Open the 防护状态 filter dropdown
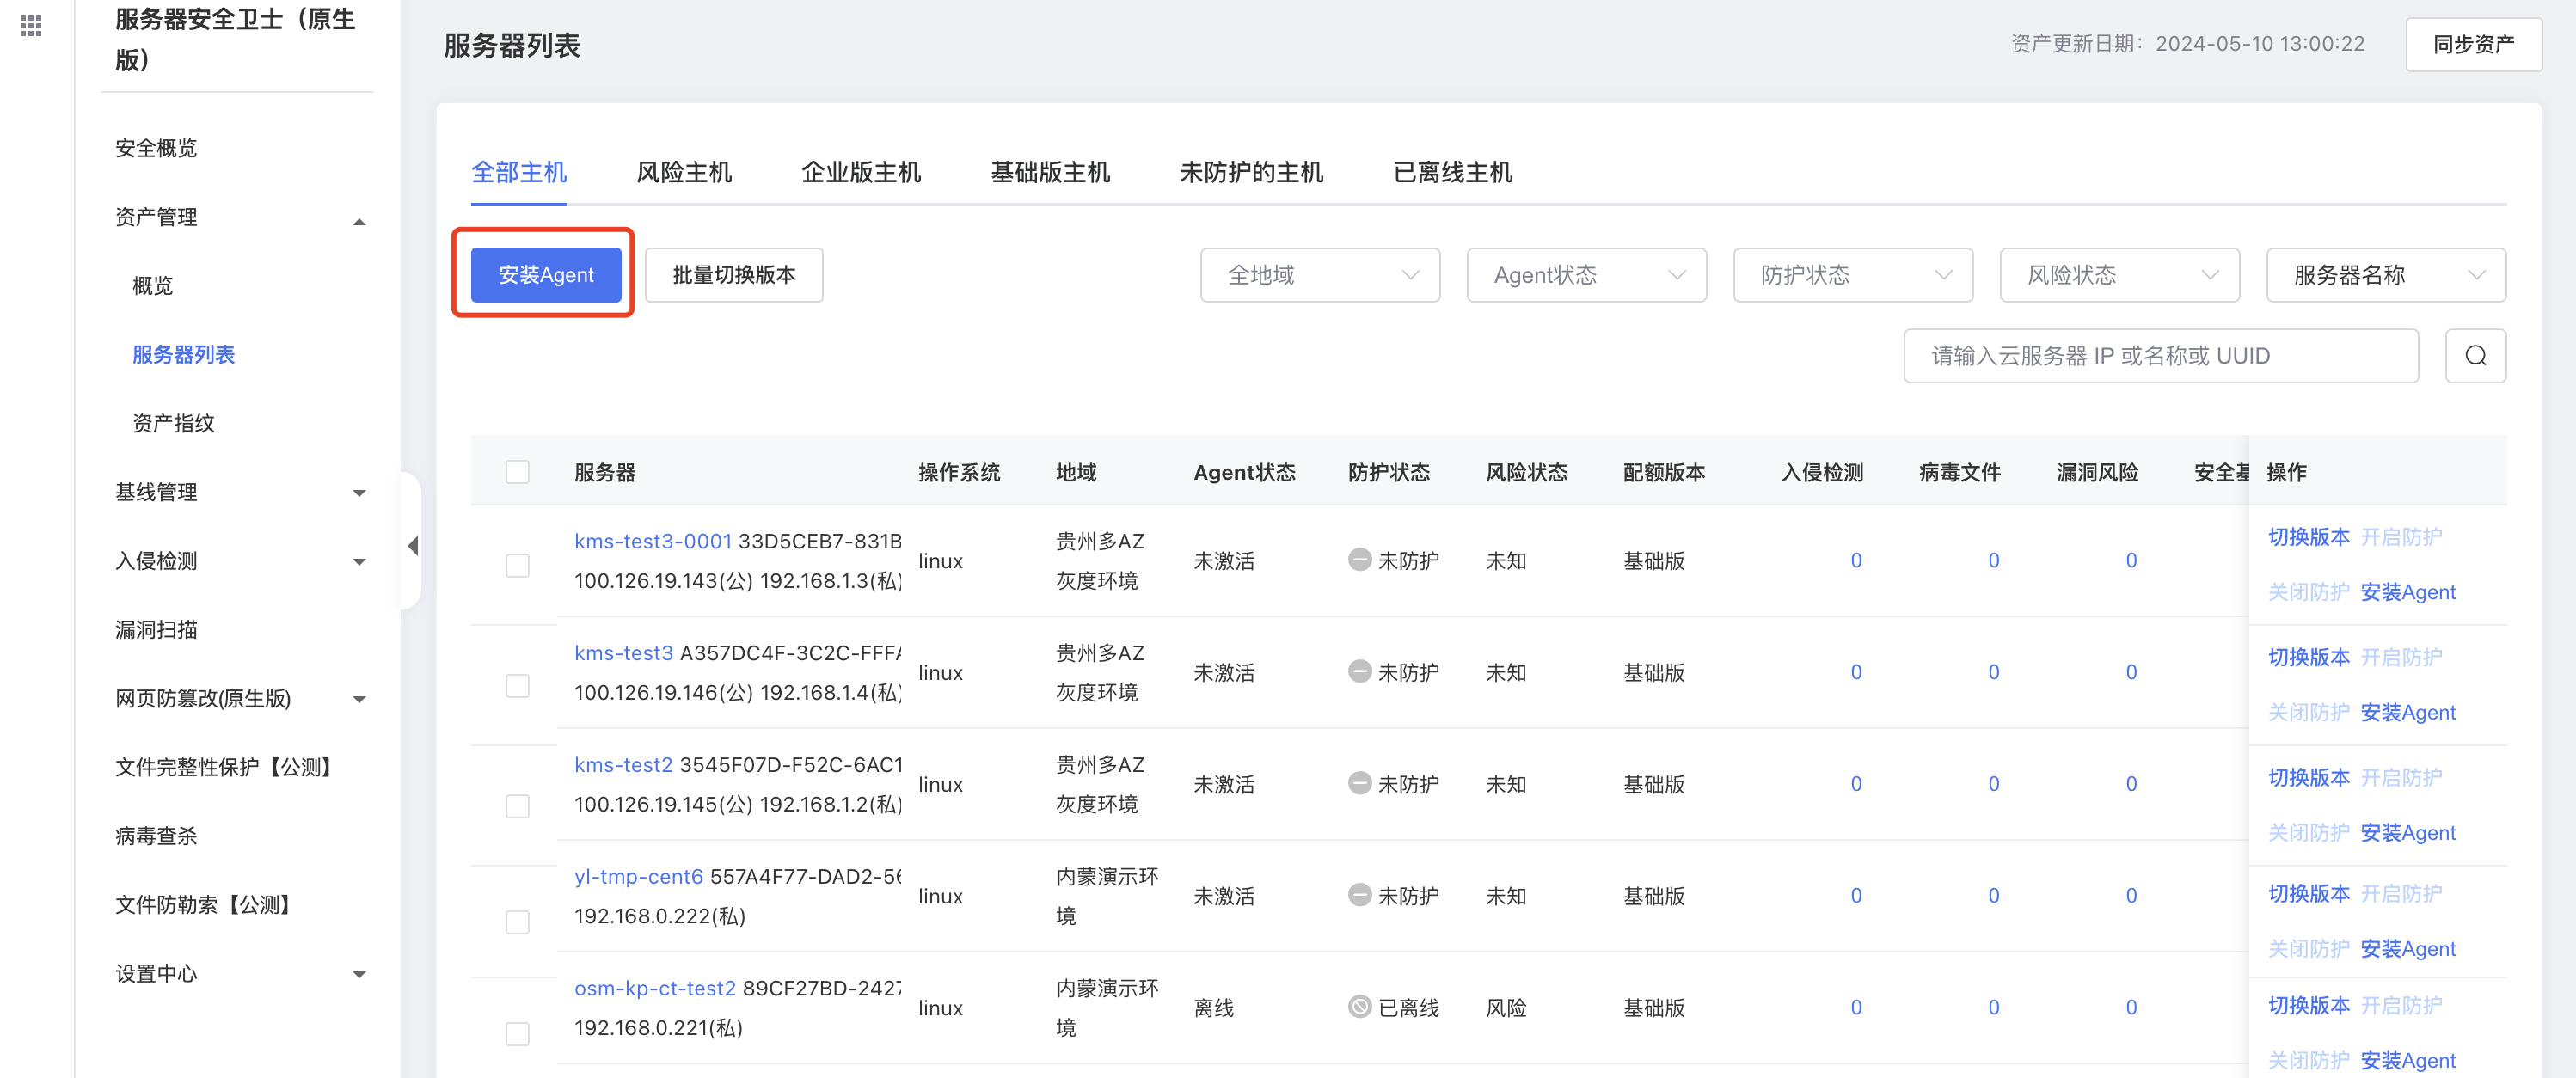The width and height of the screenshot is (2576, 1078). click(x=1852, y=274)
